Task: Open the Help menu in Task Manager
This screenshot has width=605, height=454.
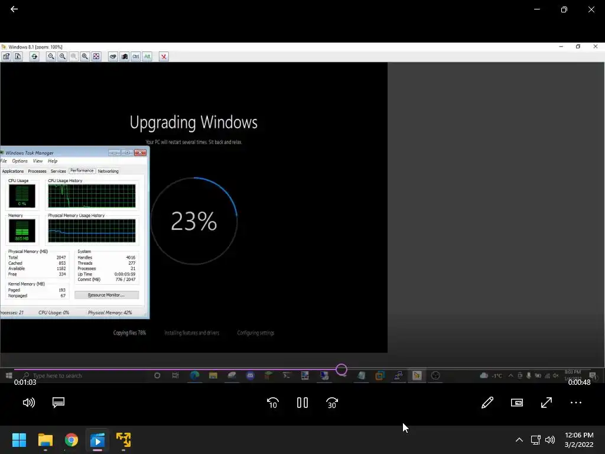Action: point(53,161)
